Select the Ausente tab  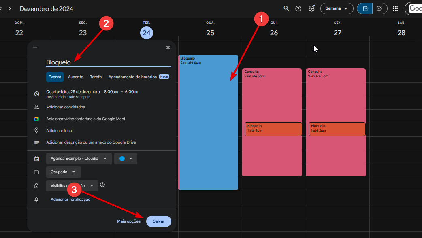[76, 76]
